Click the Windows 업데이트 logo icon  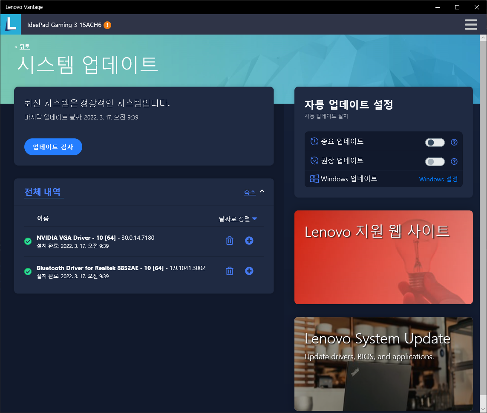coord(314,178)
